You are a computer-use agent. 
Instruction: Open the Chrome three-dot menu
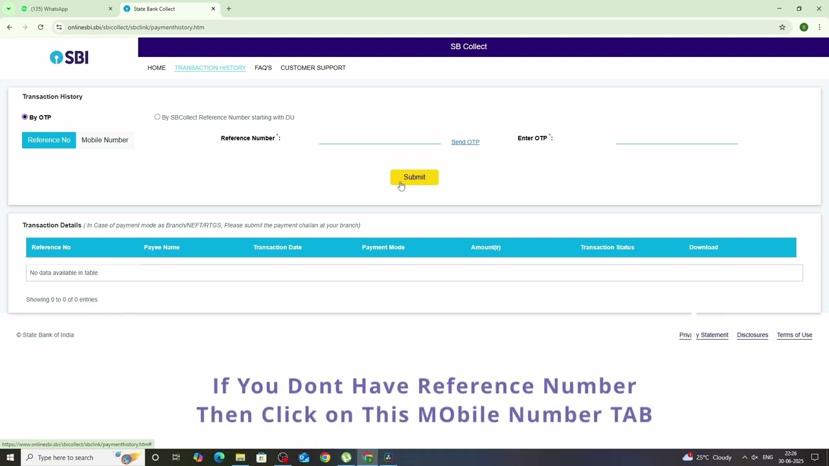819,27
